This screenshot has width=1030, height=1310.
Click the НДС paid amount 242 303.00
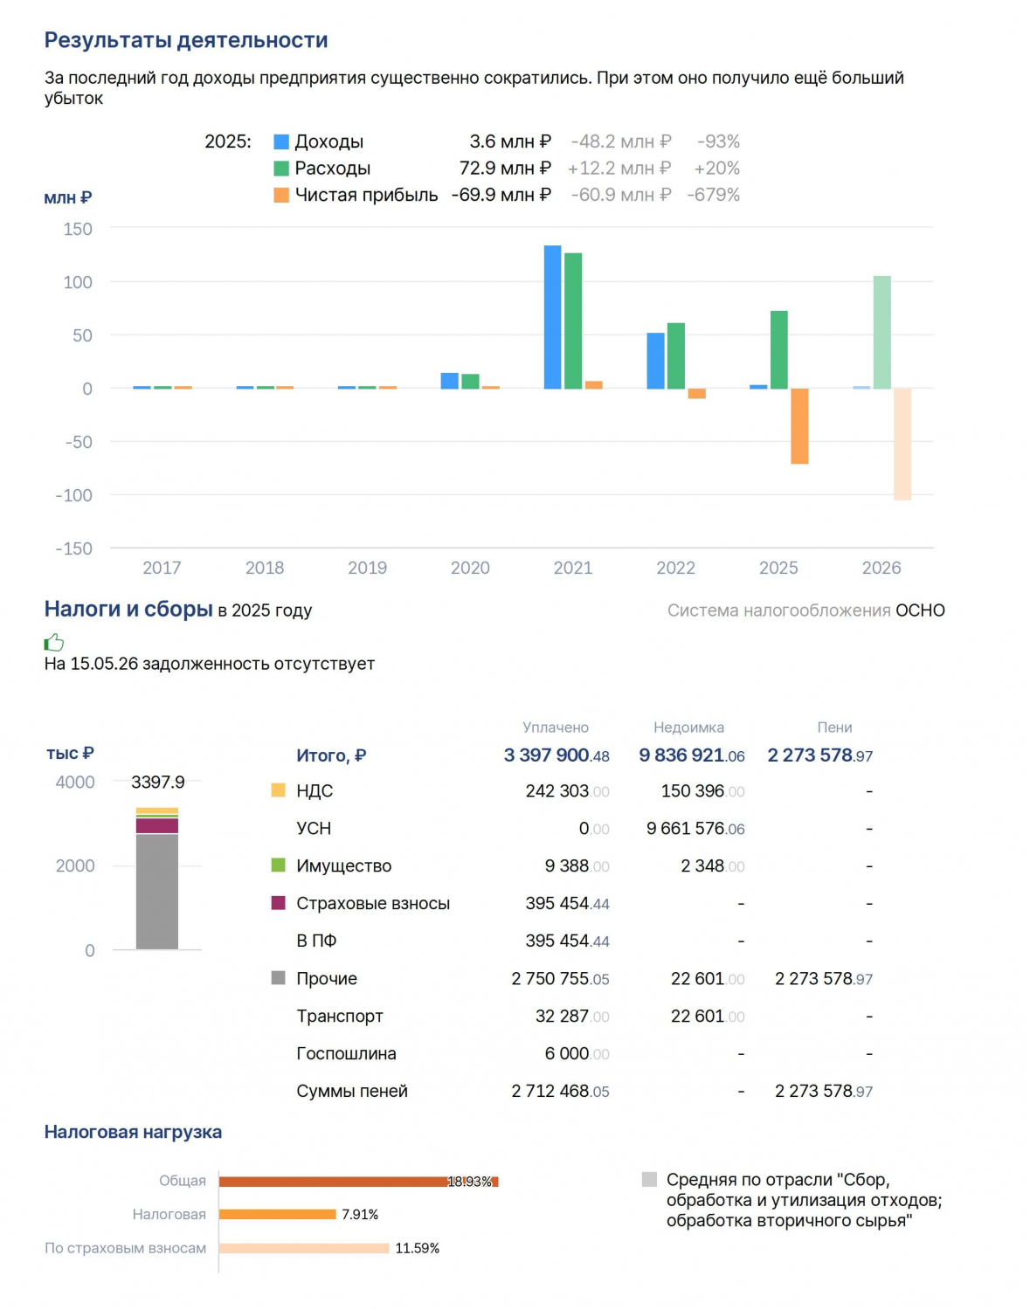tap(568, 791)
